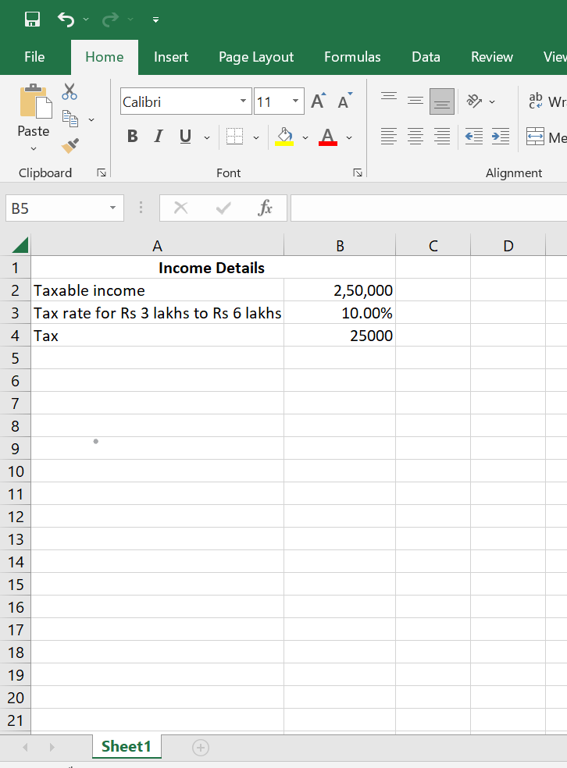Image resolution: width=567 pixels, height=768 pixels.
Task: Select column B header
Action: [x=340, y=245]
